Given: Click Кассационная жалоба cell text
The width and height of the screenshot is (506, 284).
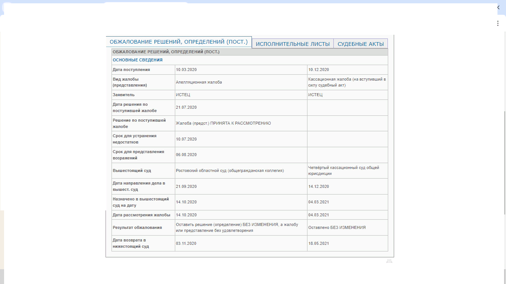Looking at the screenshot, I should (347, 82).
